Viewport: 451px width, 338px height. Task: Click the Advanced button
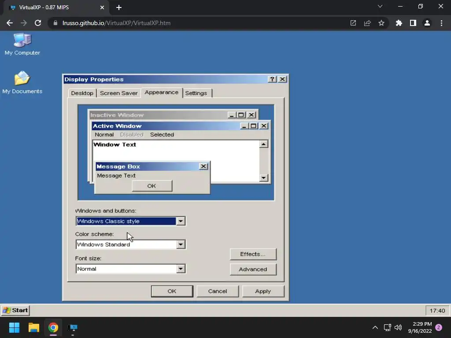[x=253, y=269]
